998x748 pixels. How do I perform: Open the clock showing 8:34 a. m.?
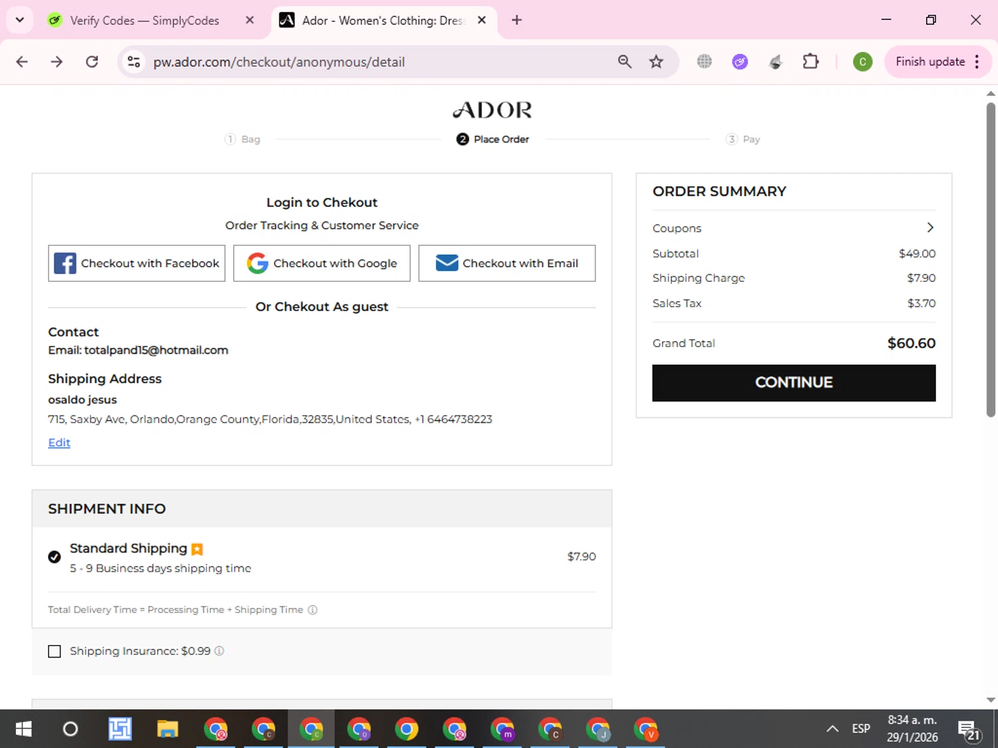[x=912, y=729]
